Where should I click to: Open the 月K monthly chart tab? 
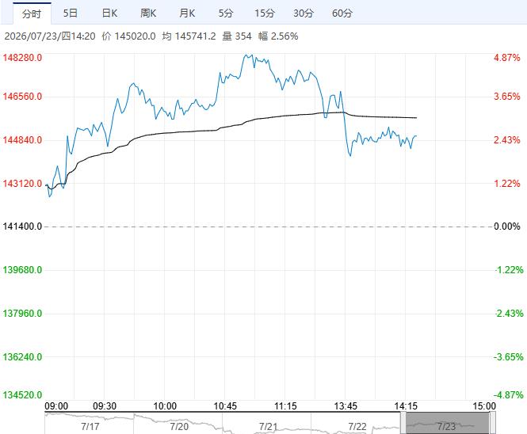(187, 13)
